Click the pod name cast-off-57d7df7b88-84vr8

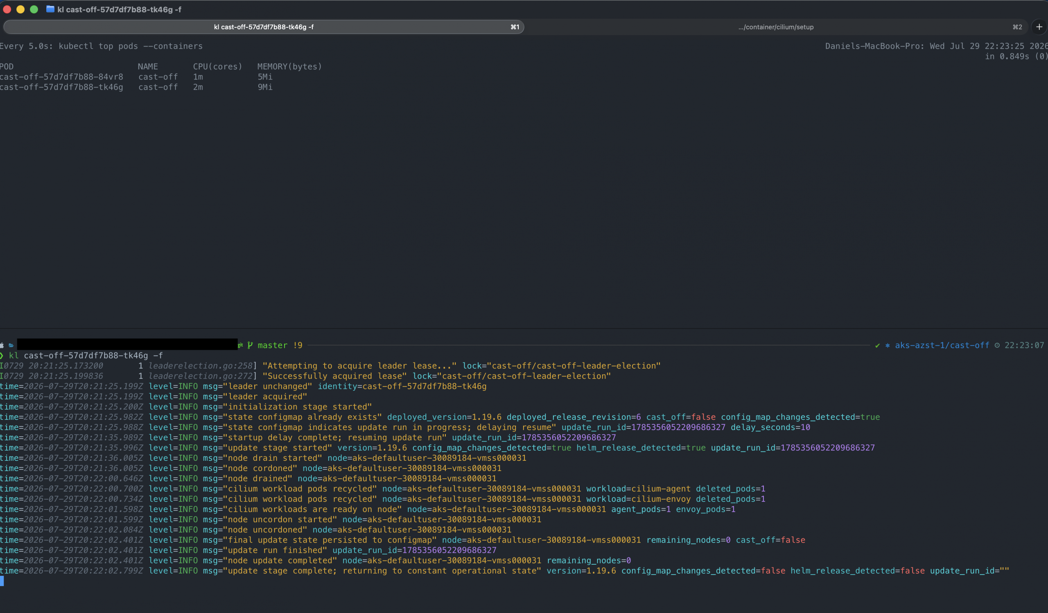[x=61, y=77]
